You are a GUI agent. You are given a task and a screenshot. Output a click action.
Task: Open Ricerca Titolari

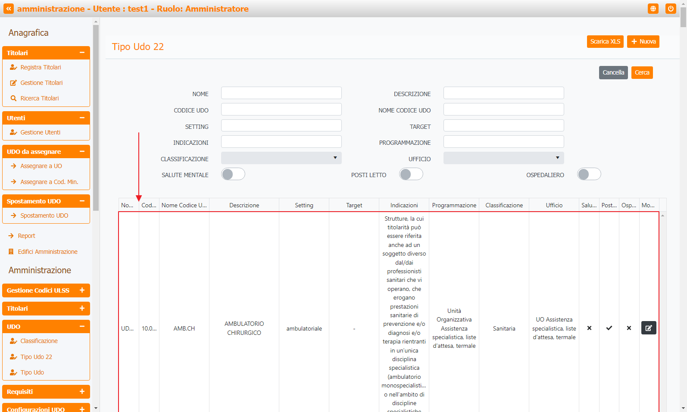pyautogui.click(x=40, y=98)
